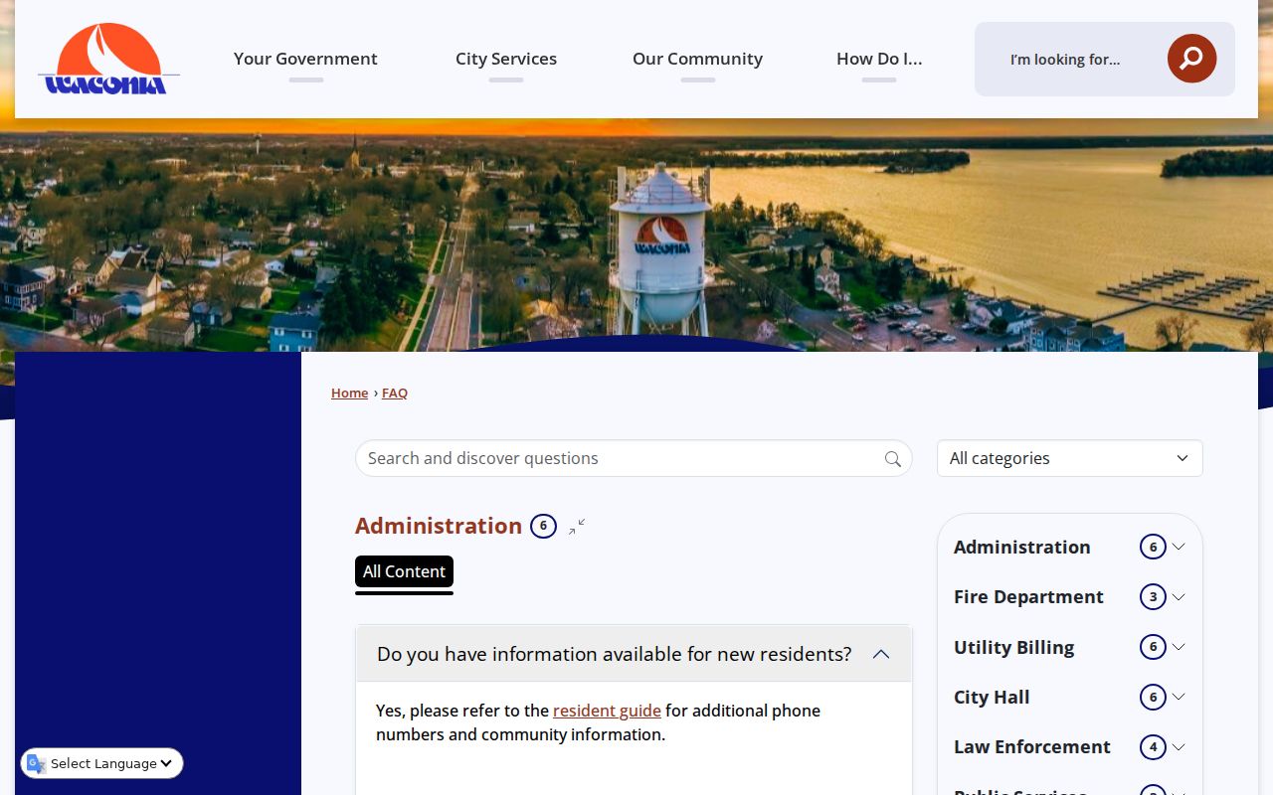The width and height of the screenshot is (1273, 795).
Task: Expand the Law Enforcement category chevron
Action: pos(1179,746)
